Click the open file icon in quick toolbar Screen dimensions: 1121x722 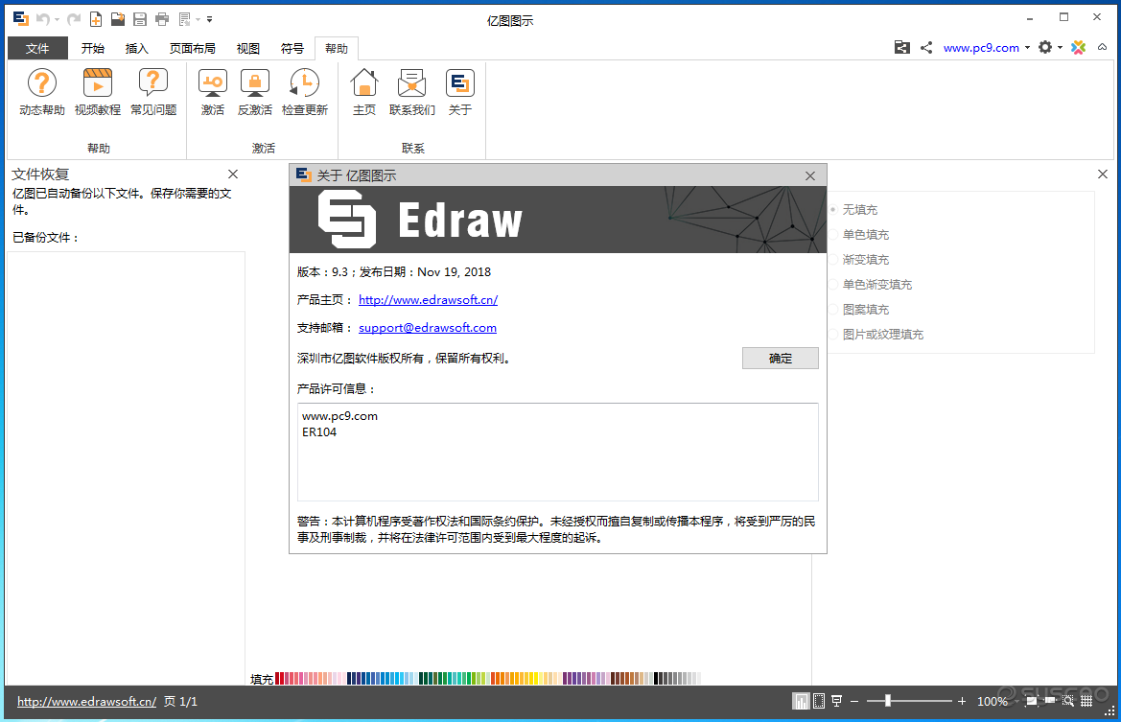click(x=118, y=19)
